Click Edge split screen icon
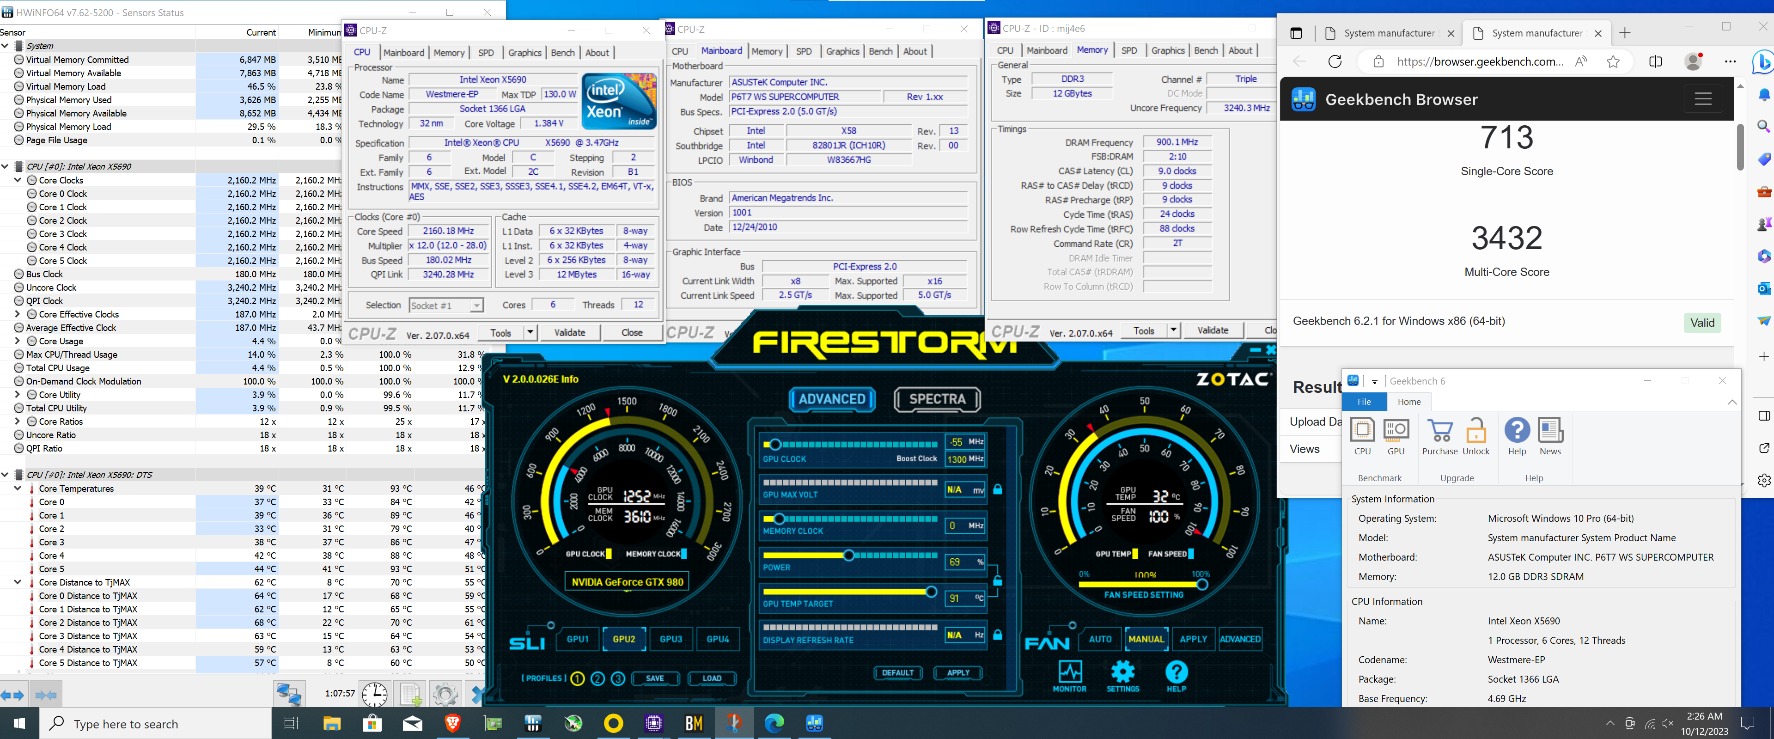 click(1656, 62)
